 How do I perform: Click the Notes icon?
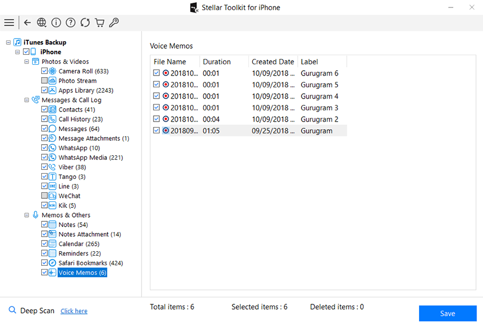[53, 225]
